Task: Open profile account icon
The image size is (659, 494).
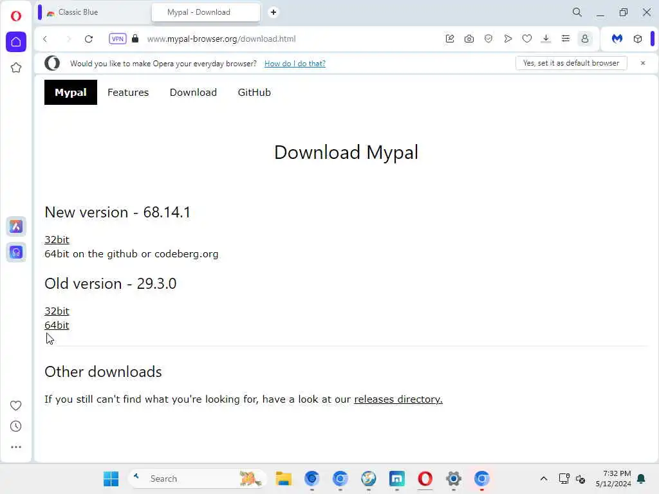Action: tap(585, 39)
